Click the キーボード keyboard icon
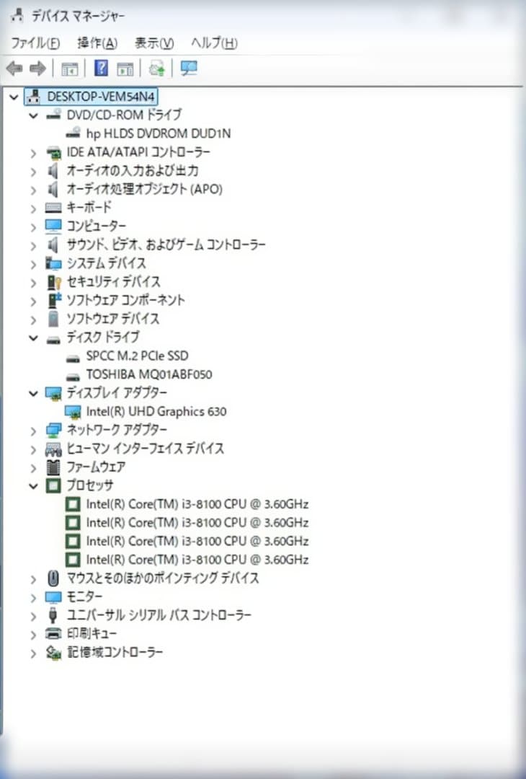526x779 pixels. [x=53, y=208]
